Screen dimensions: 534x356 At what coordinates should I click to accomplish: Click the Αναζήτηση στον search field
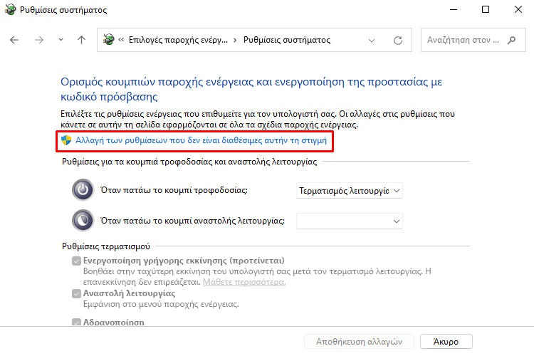pos(473,40)
